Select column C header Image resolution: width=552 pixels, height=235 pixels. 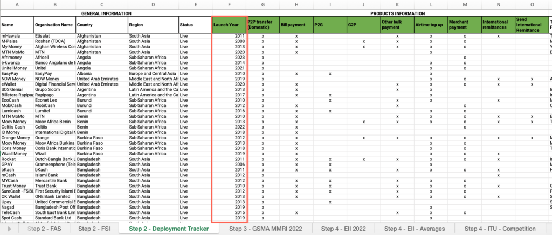point(102,4)
